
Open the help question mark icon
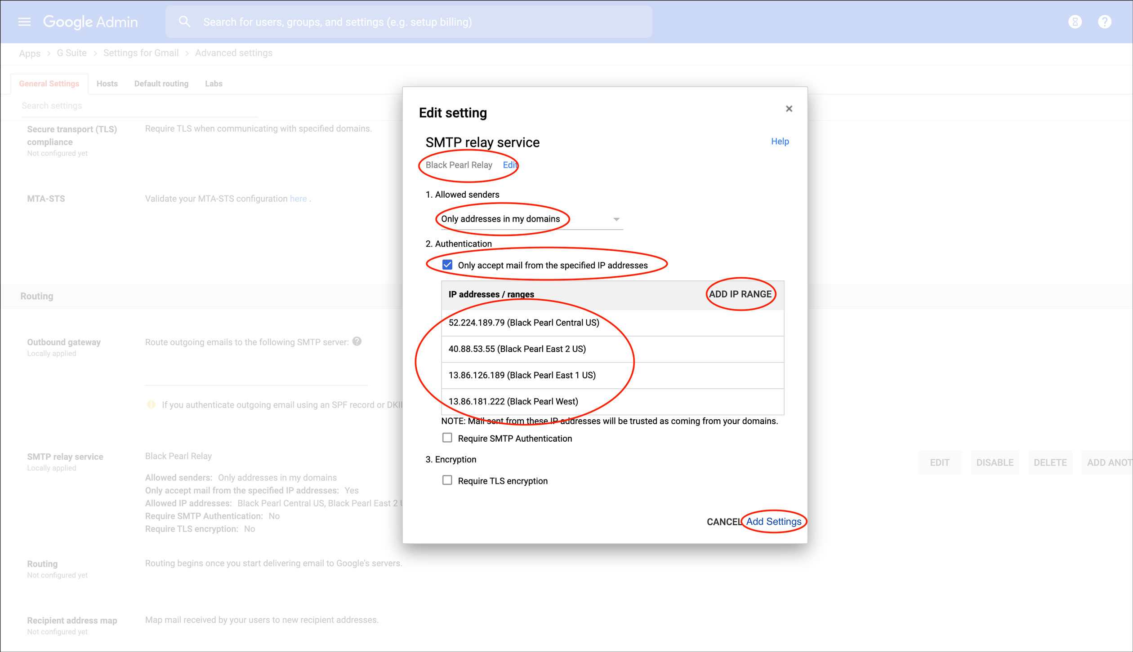tap(1104, 22)
